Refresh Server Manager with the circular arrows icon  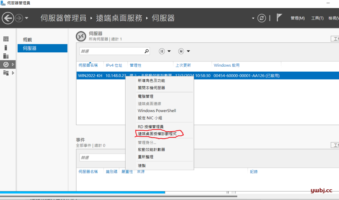[x=262, y=18]
